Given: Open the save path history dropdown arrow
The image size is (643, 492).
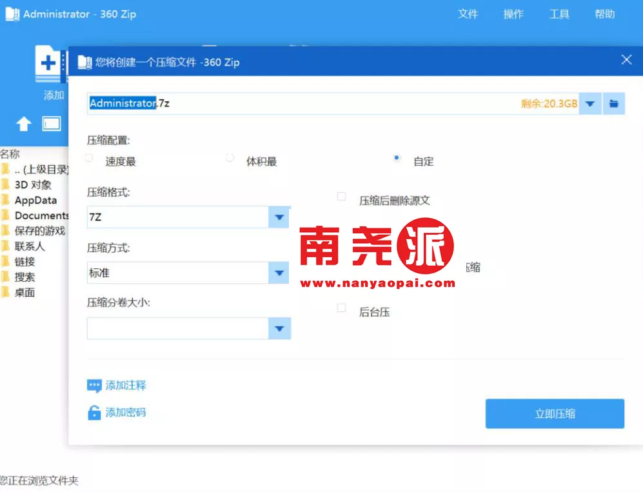Looking at the screenshot, I should pos(590,104).
